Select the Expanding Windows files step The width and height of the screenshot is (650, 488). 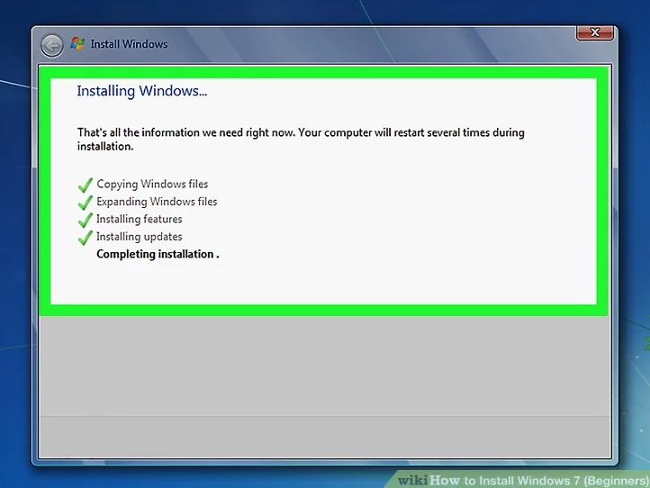click(157, 202)
